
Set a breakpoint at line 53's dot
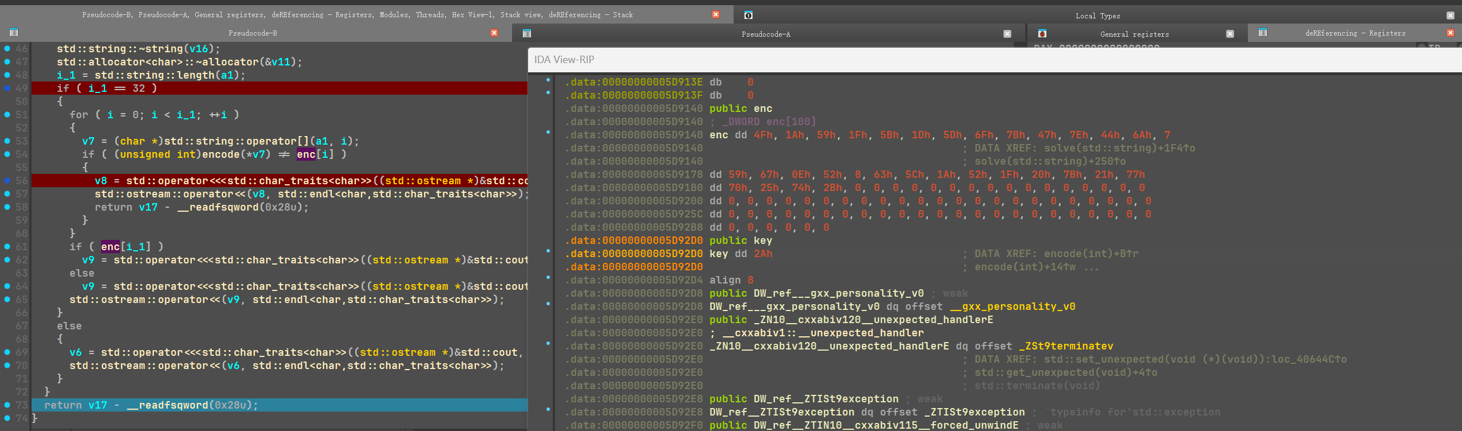(7, 141)
